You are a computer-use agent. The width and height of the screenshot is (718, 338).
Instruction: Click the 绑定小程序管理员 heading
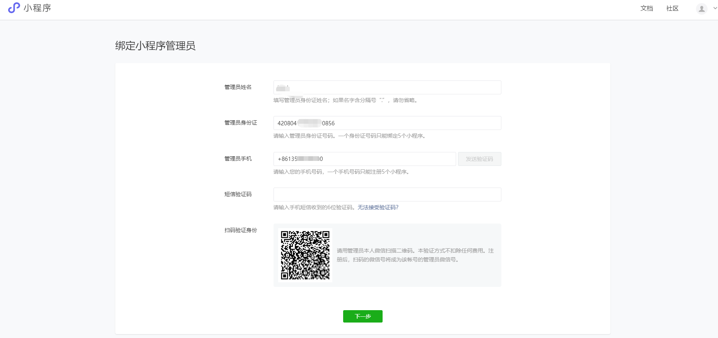point(155,46)
